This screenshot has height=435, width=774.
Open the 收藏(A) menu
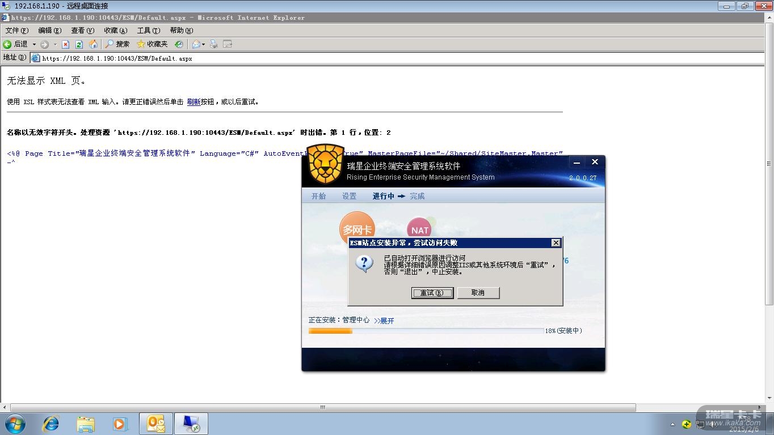coord(115,31)
